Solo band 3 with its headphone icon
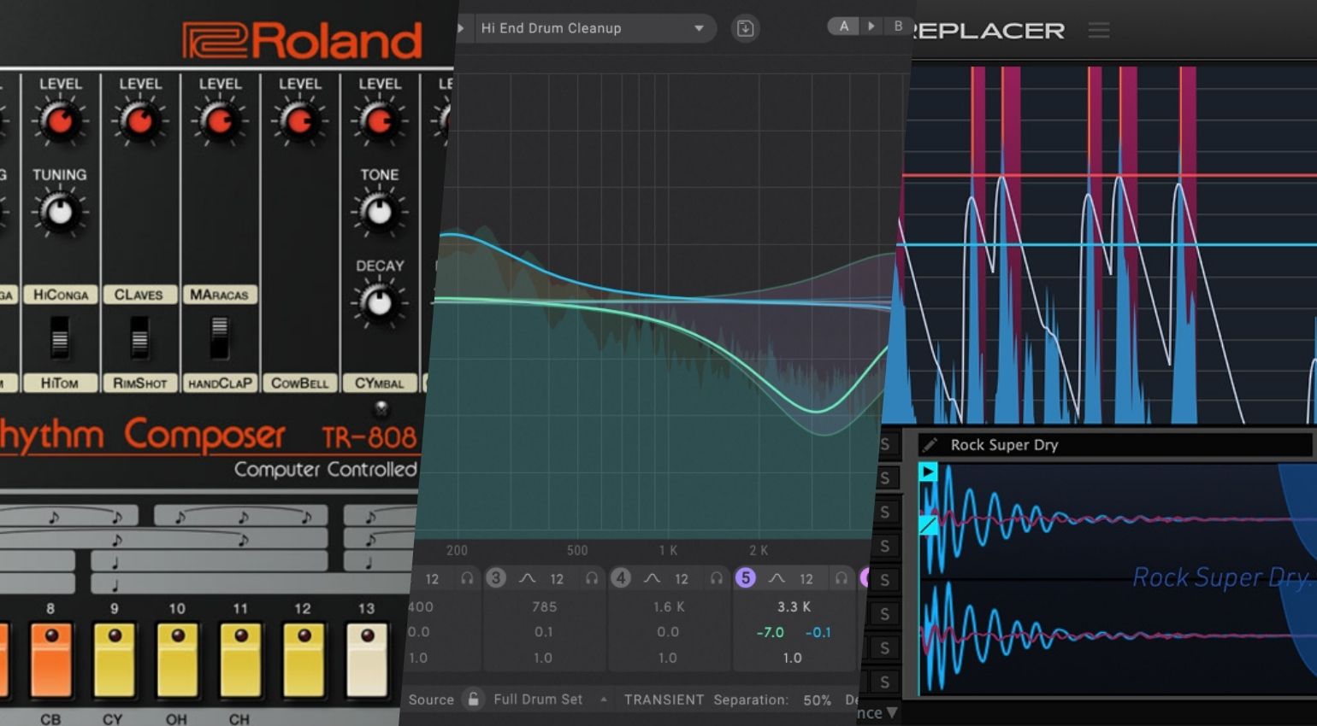 click(592, 578)
